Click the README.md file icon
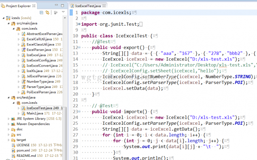Screen dimensions: 257x160 tap(13, 156)
